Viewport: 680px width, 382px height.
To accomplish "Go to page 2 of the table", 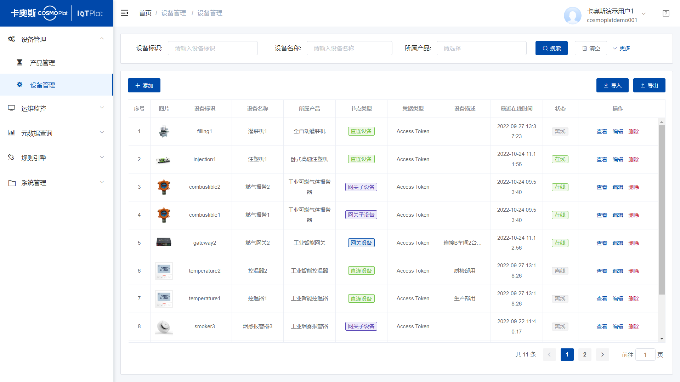I will [585, 354].
